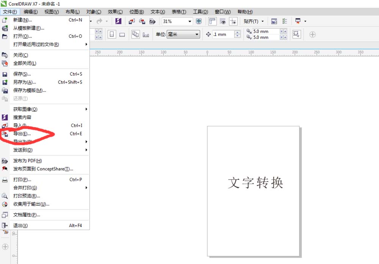Toggle the full-screen preview eye icon

(223, 21)
